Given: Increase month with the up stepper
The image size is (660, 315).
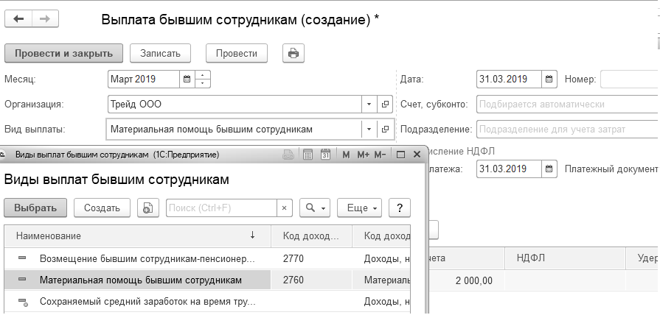Looking at the screenshot, I should pyautogui.click(x=203, y=75).
